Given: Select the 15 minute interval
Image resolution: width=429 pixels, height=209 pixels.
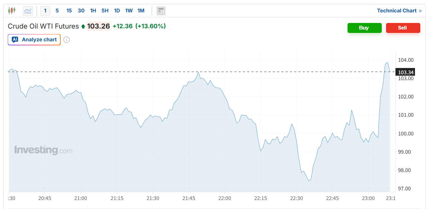Looking at the screenshot, I should 69,11.
